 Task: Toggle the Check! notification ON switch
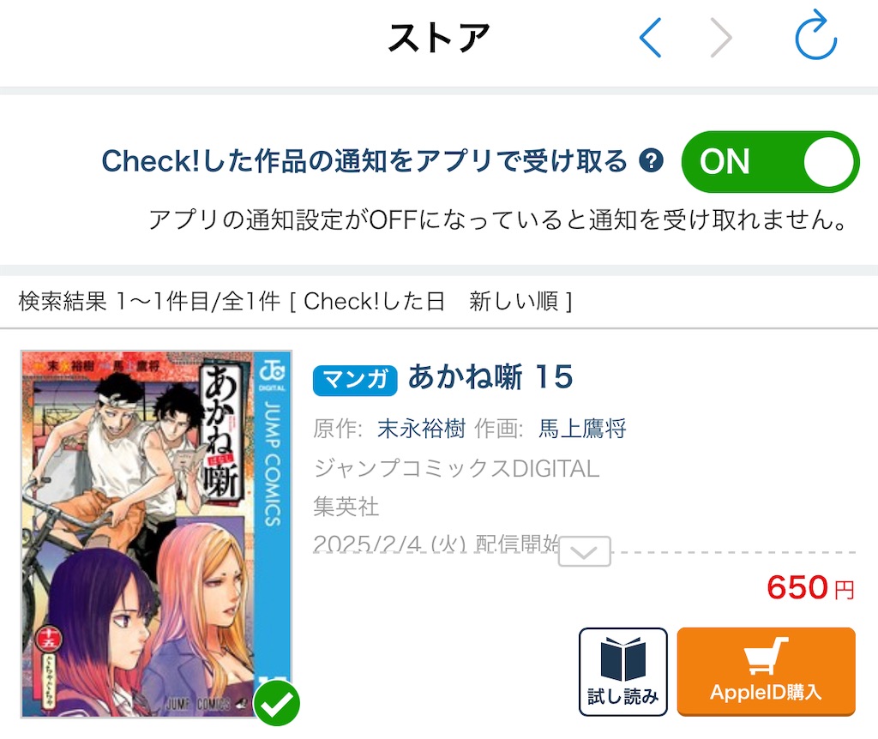(770, 162)
